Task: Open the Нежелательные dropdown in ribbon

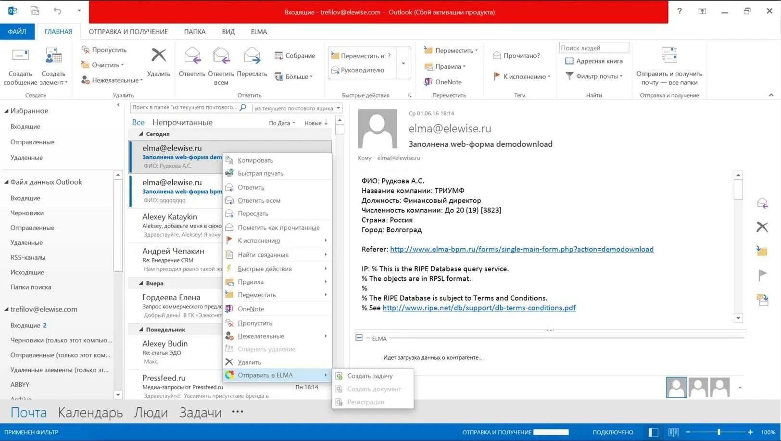Action: coord(112,80)
